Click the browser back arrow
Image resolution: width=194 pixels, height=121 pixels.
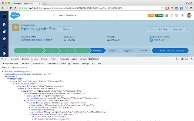[x=3, y=8]
